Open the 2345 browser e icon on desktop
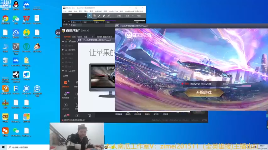This screenshot has width=268, height=150. [x=37, y=89]
